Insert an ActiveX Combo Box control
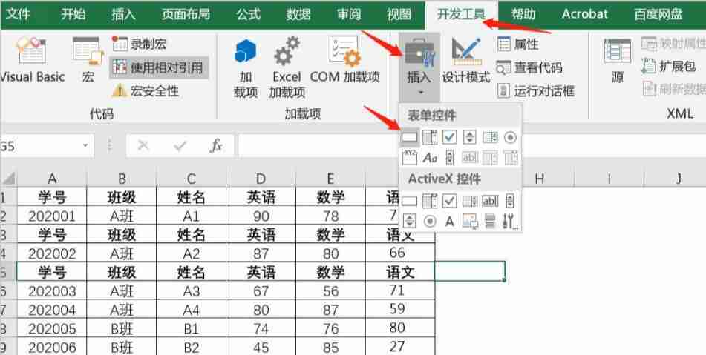 (x=430, y=201)
